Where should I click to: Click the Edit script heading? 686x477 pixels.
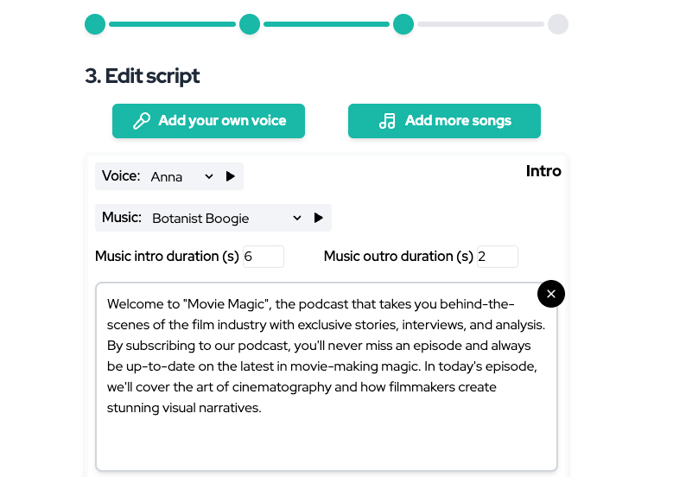coord(143,76)
